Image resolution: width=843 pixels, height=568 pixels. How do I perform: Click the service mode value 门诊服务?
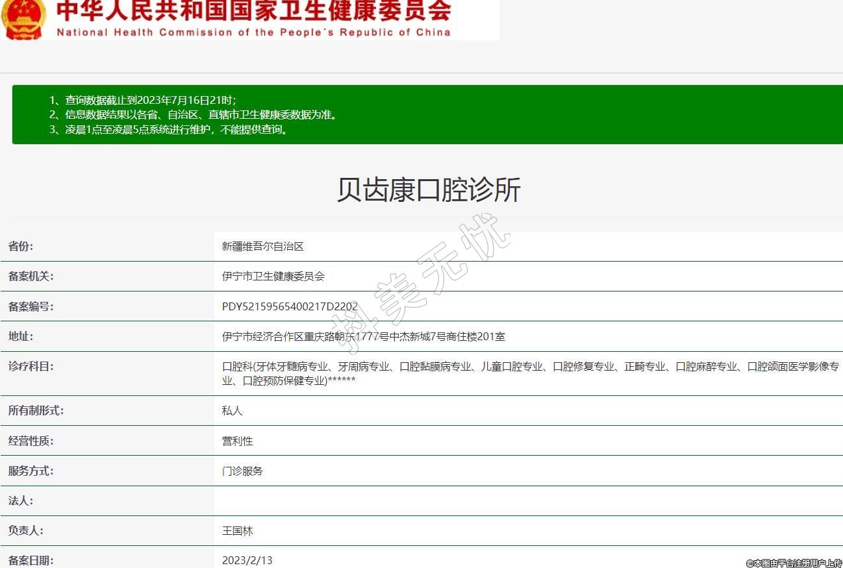[243, 471]
